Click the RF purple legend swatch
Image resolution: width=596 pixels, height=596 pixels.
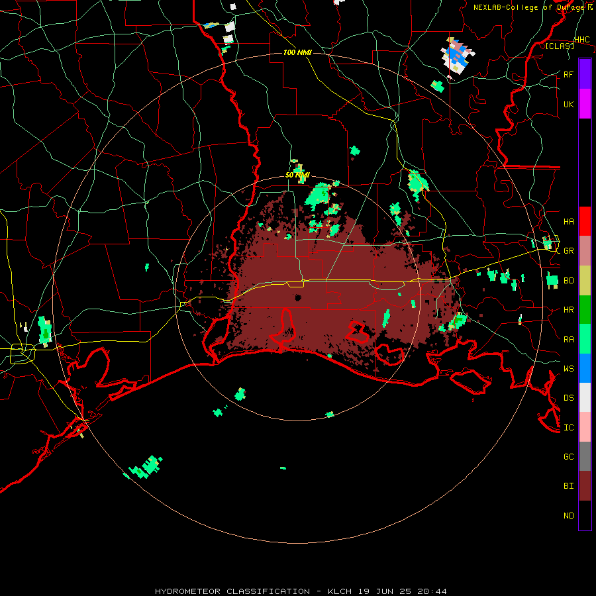click(585, 74)
